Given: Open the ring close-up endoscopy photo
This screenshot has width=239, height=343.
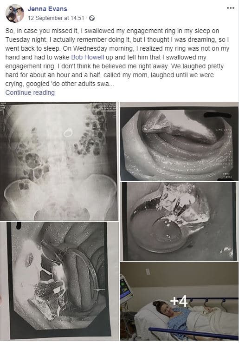Looking at the screenshot, I should (179, 221).
